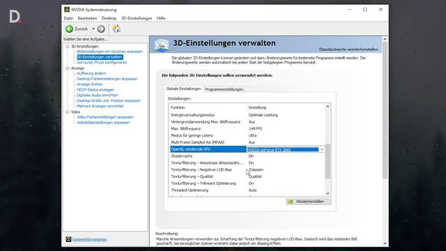
Task: Select the Threaded-Optimierung row
Action: (x=247, y=190)
